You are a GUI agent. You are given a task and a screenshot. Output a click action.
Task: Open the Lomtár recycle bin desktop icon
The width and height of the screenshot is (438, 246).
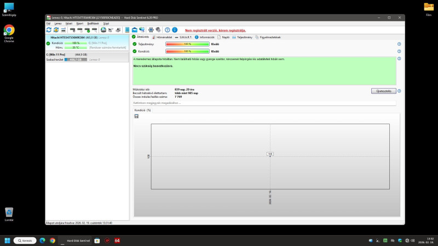[9, 214]
